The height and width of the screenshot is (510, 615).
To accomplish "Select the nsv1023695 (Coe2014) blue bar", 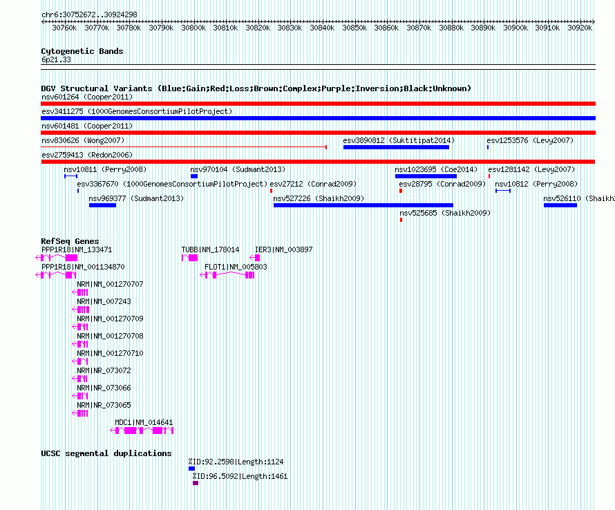I will pyautogui.click(x=426, y=176).
